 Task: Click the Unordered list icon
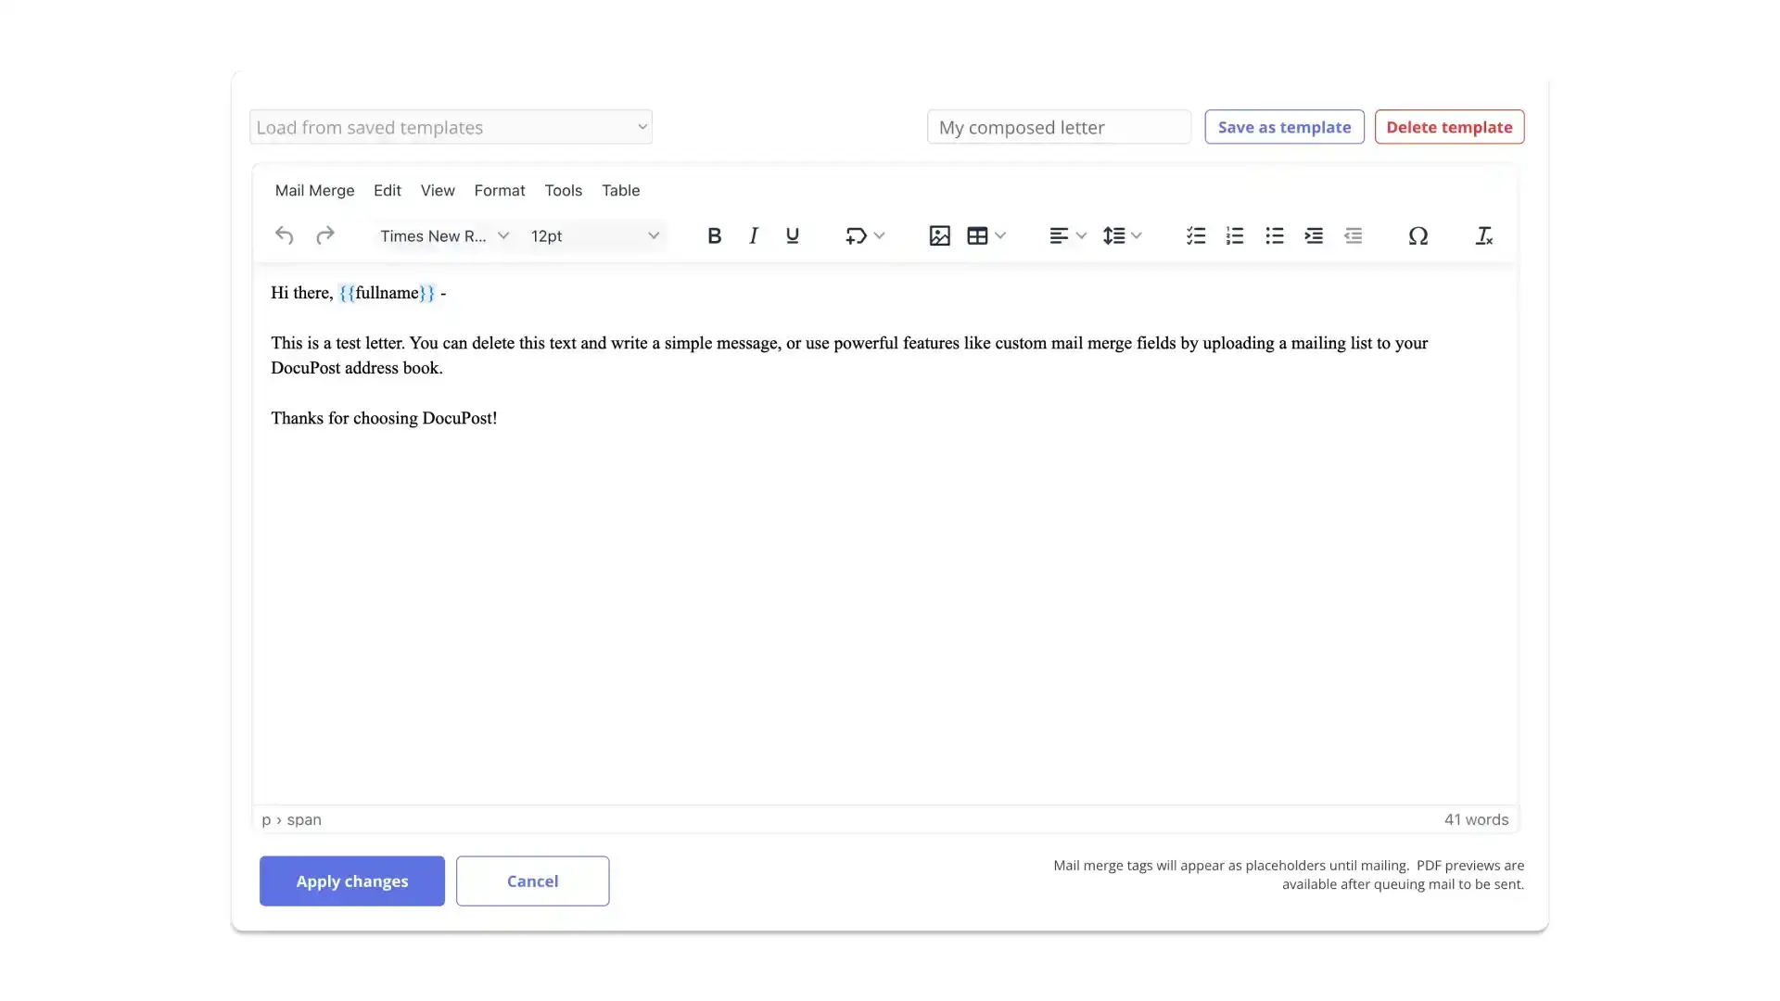point(1275,234)
